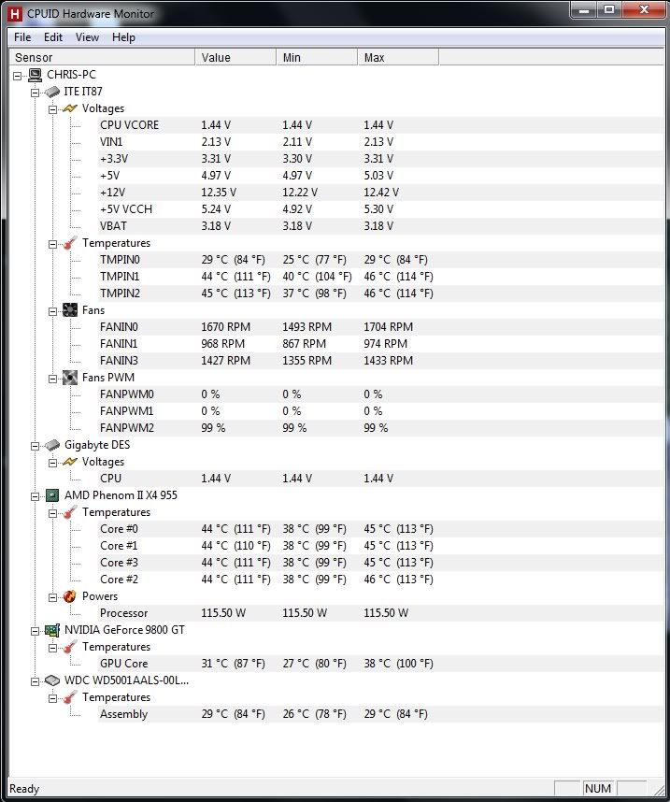Viewport: 670px width, 802px height.
Task: Click the ITE IT87 chip icon
Action: [51, 92]
